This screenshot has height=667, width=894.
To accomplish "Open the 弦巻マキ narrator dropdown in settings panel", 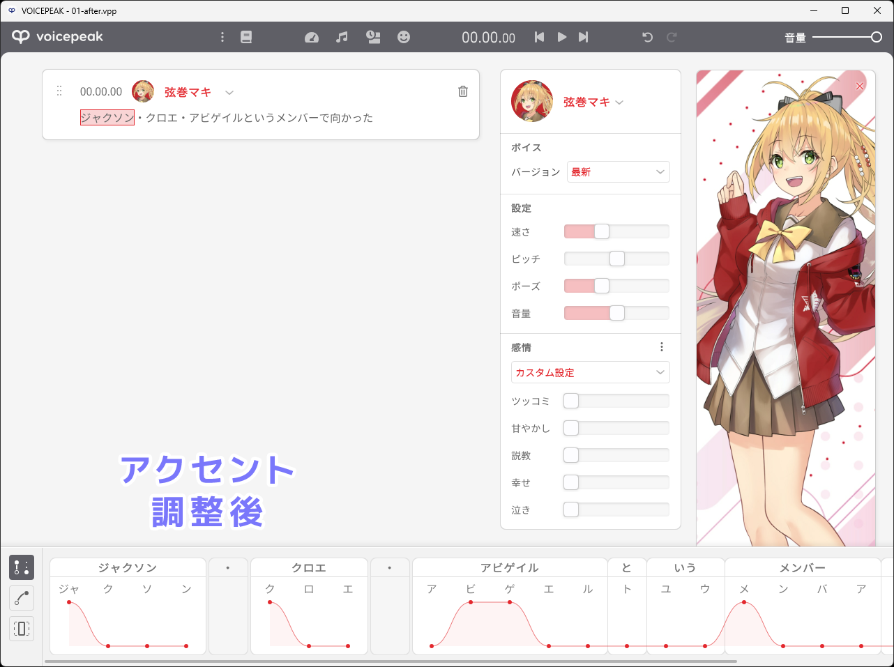I will coord(593,102).
